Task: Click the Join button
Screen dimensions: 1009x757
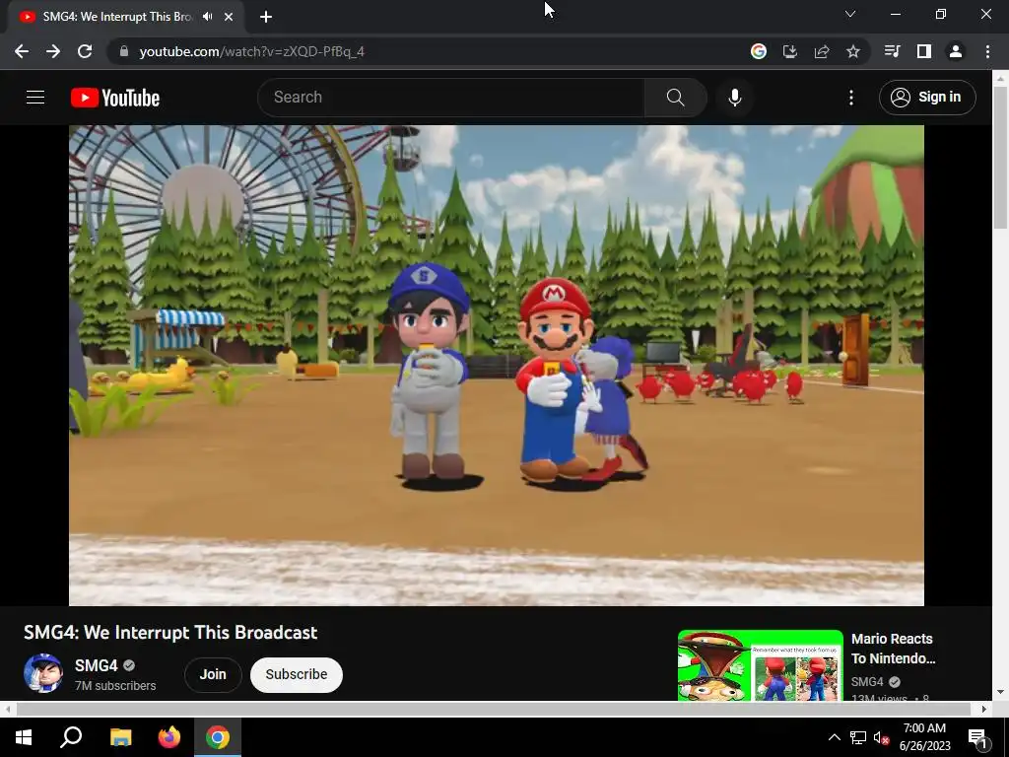Action: click(213, 674)
